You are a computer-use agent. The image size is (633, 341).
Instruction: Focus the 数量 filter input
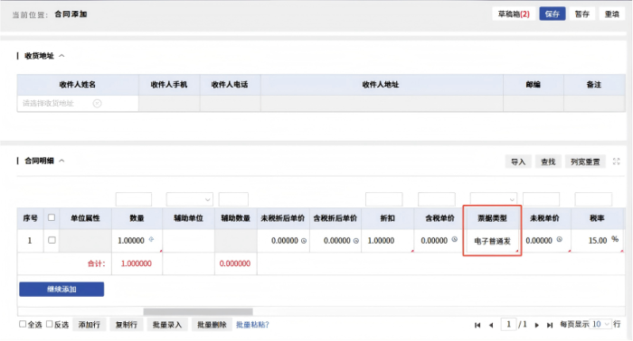[134, 199]
